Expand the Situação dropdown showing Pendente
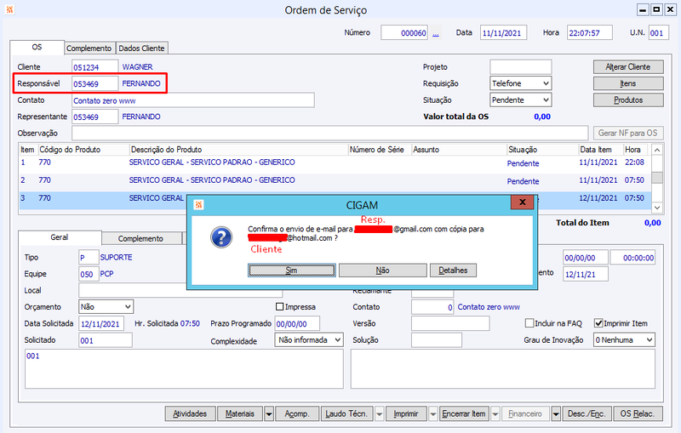Viewport: 681px width, 433px height. (520, 100)
